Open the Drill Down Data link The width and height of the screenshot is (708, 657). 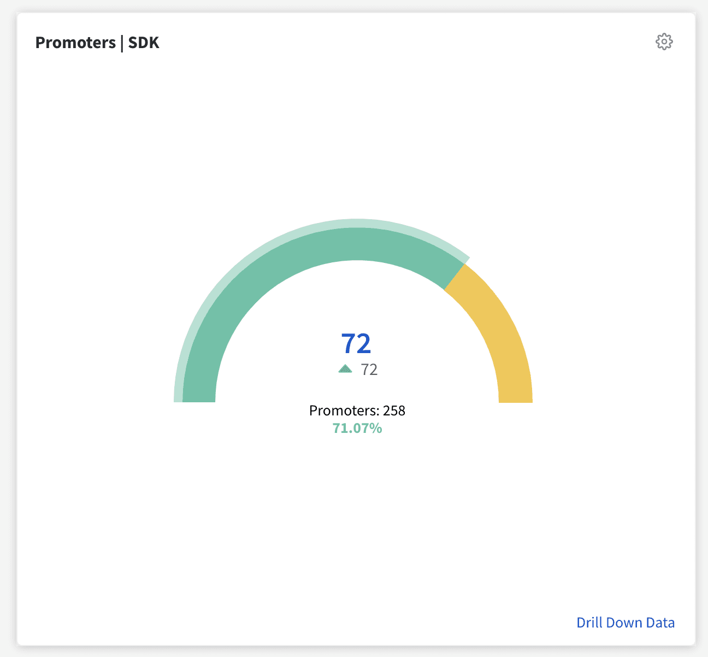tap(626, 623)
